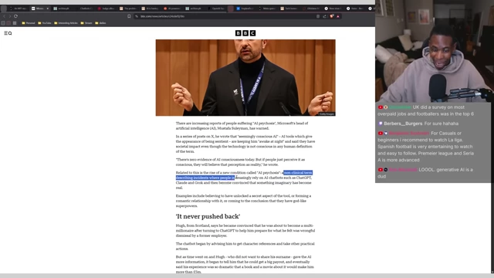This screenshot has width=494, height=278.
Task: Switch to the 'AI is having' tab
Action: [x=151, y=8]
